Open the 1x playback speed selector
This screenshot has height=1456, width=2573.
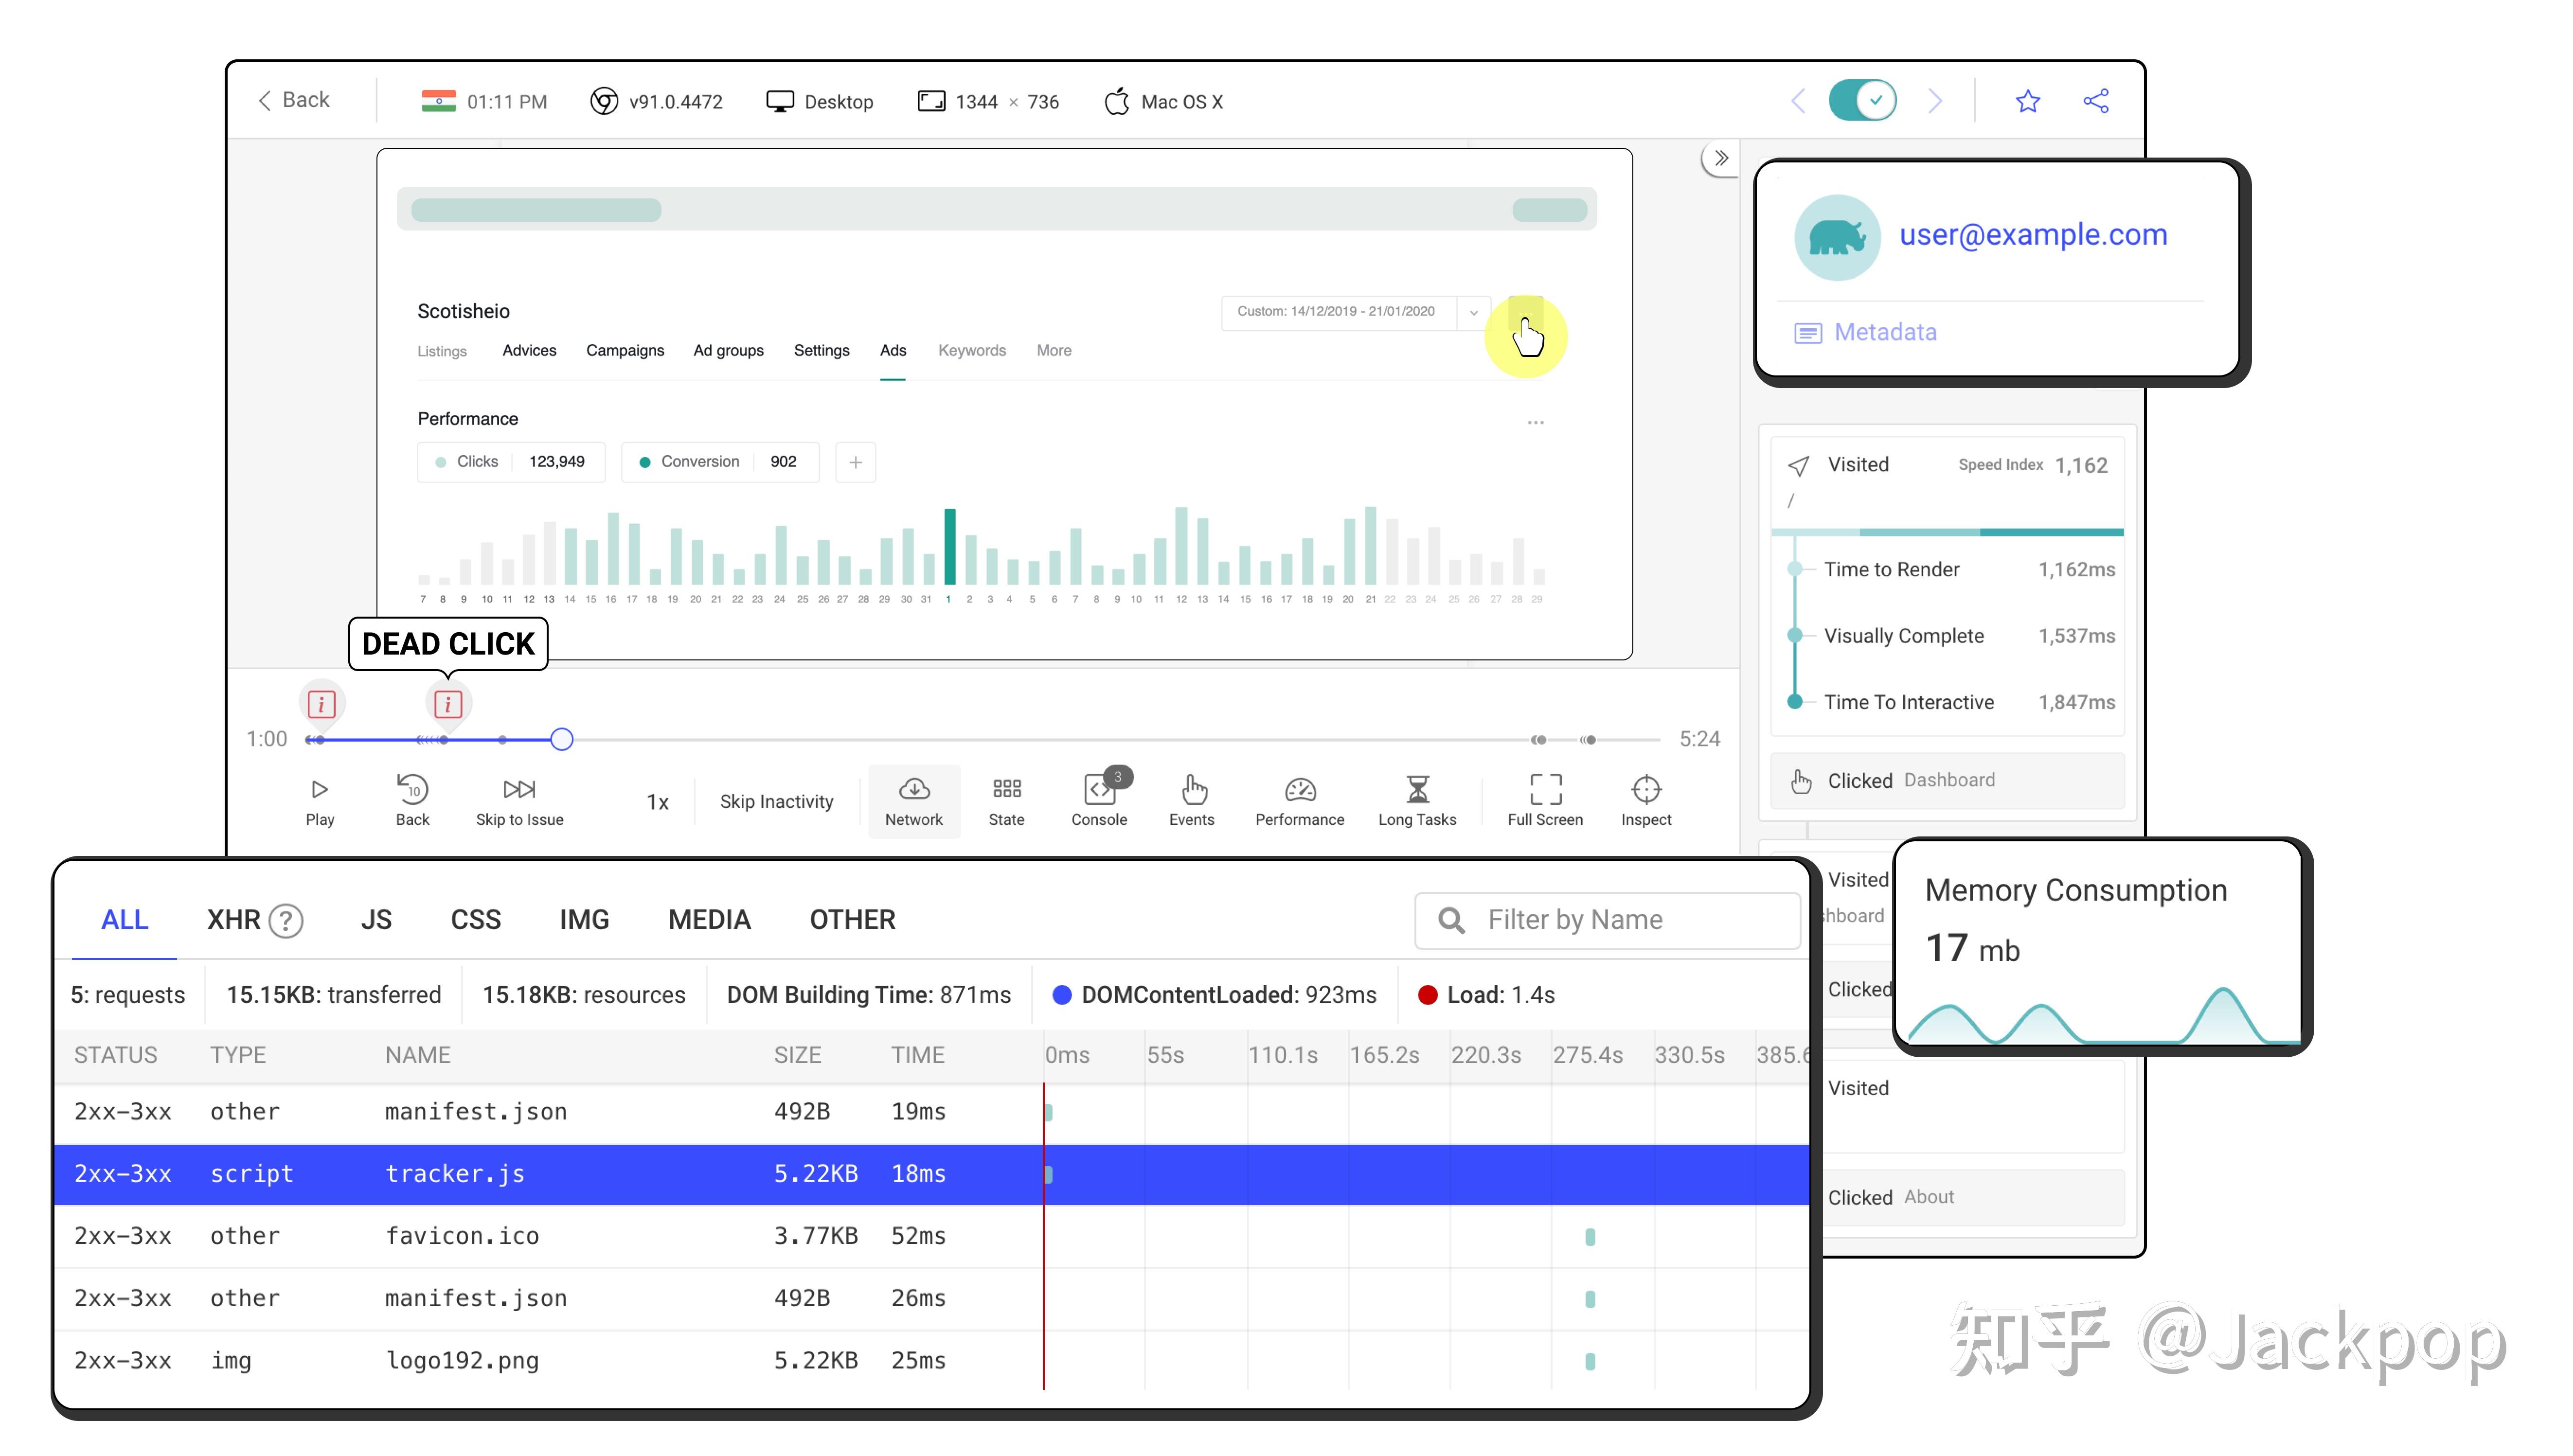pyautogui.click(x=657, y=802)
